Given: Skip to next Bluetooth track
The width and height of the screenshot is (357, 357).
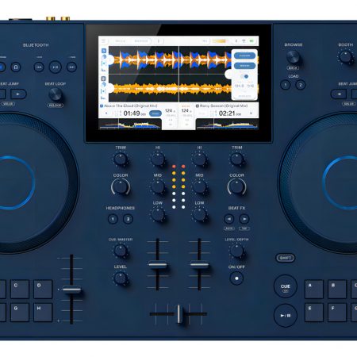Looking at the screenshot, I should [x=71, y=67].
